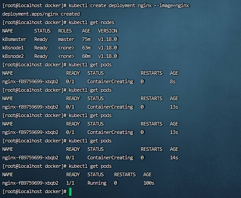
Task: Click the 75m age of k8smaster
Action: coord(87,39)
